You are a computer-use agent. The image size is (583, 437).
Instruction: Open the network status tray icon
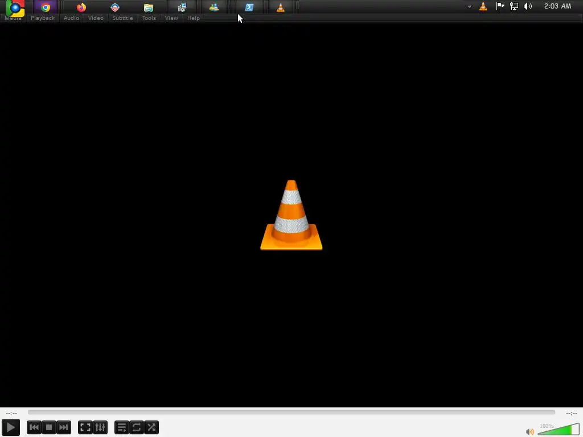click(514, 6)
